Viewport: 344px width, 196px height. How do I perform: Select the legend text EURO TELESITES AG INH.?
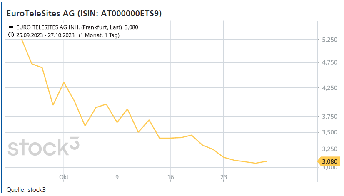point(48,27)
